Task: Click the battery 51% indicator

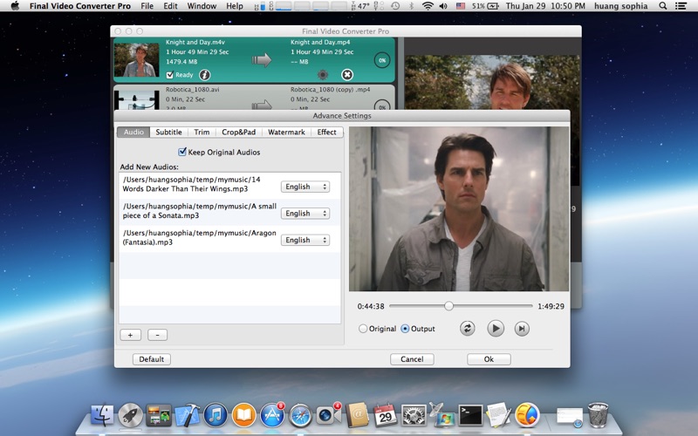Action: [x=485, y=6]
